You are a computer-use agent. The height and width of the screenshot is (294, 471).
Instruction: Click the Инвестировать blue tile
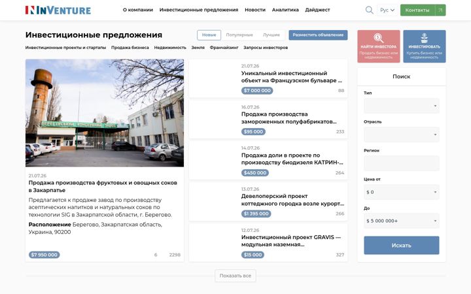pyautogui.click(x=424, y=46)
